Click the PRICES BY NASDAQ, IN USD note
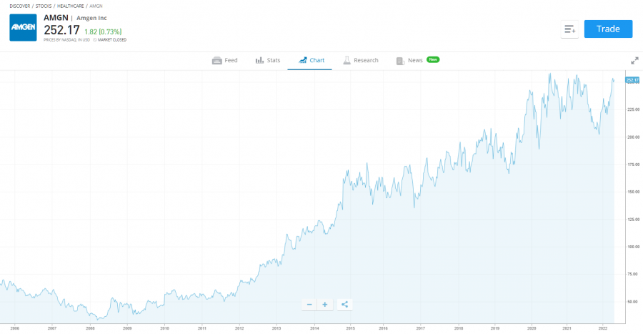The image size is (643, 334). coord(66,40)
